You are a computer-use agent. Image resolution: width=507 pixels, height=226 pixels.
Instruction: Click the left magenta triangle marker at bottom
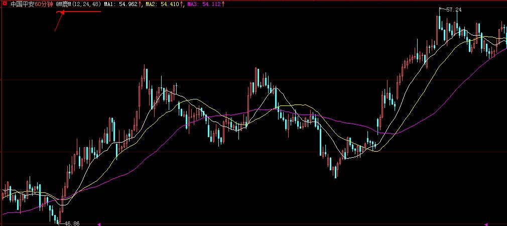coord(99,223)
